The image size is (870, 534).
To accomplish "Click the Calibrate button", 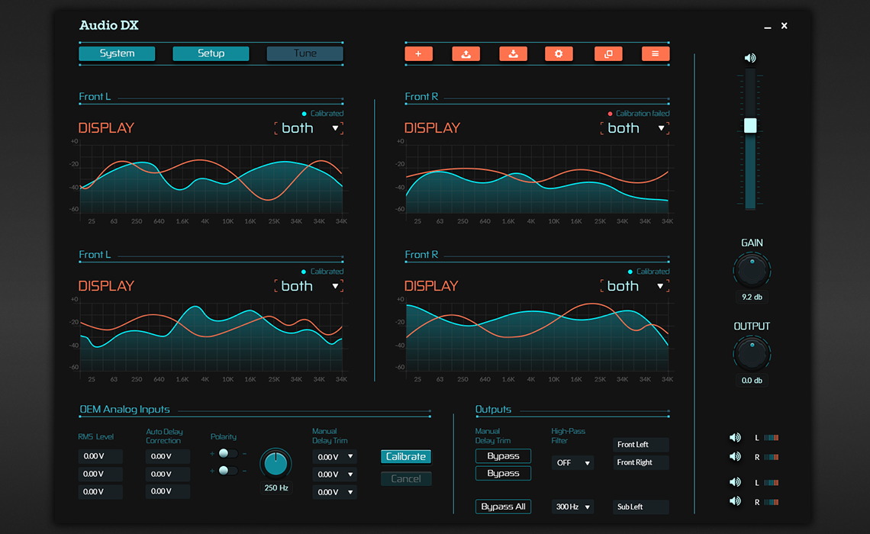I will point(405,456).
